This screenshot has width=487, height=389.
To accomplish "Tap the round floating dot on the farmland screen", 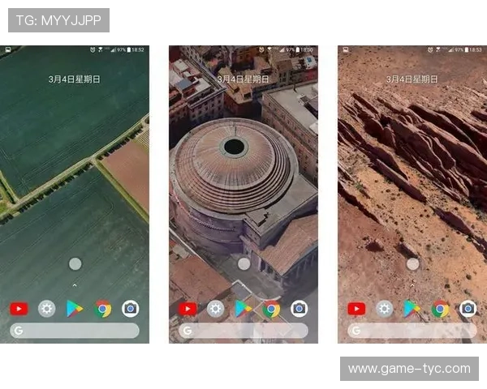I will pyautogui.click(x=75, y=264).
